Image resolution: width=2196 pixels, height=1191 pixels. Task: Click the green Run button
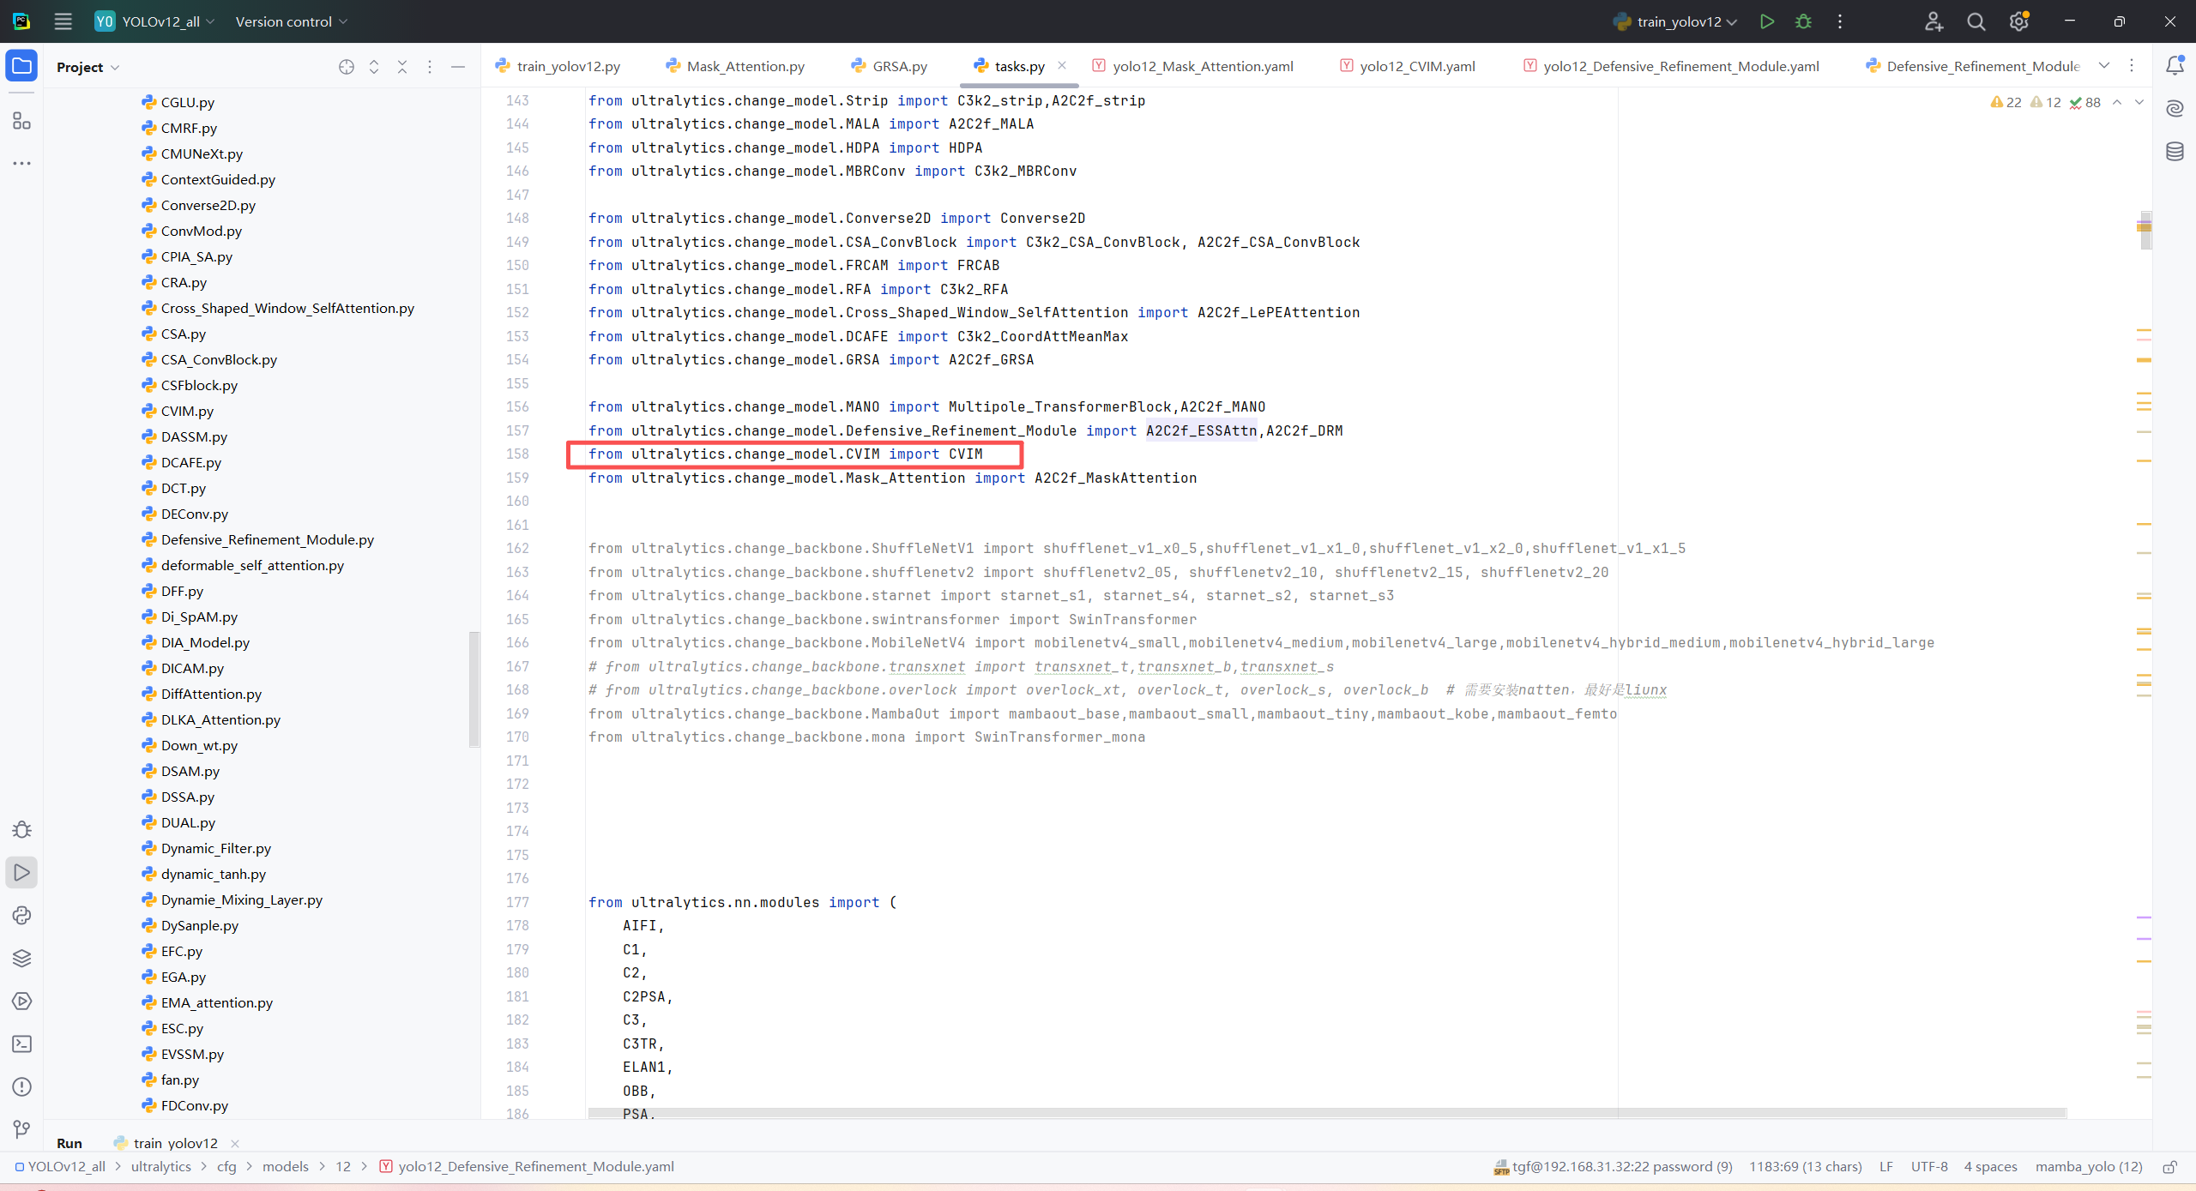click(x=1766, y=21)
